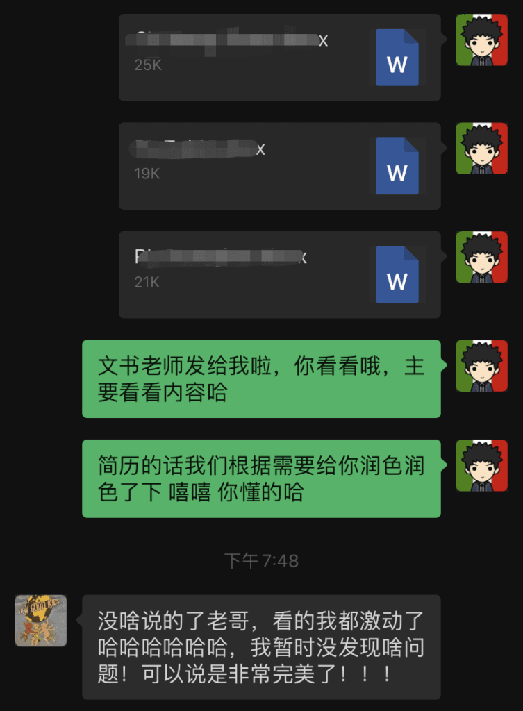This screenshot has height=711, width=523.
Task: Tap the 下午7:48 timestamp
Action: pyautogui.click(x=262, y=561)
